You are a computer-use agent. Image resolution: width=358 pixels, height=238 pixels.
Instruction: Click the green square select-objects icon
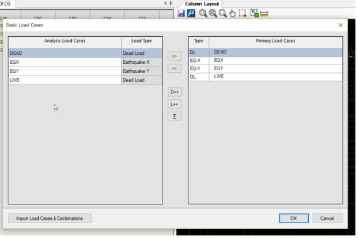(x=254, y=13)
